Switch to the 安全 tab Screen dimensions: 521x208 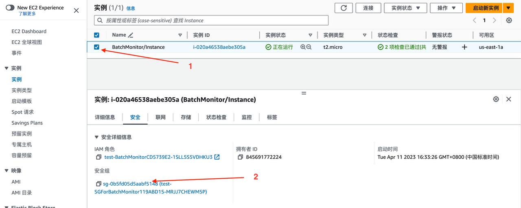pyautogui.click(x=135, y=117)
